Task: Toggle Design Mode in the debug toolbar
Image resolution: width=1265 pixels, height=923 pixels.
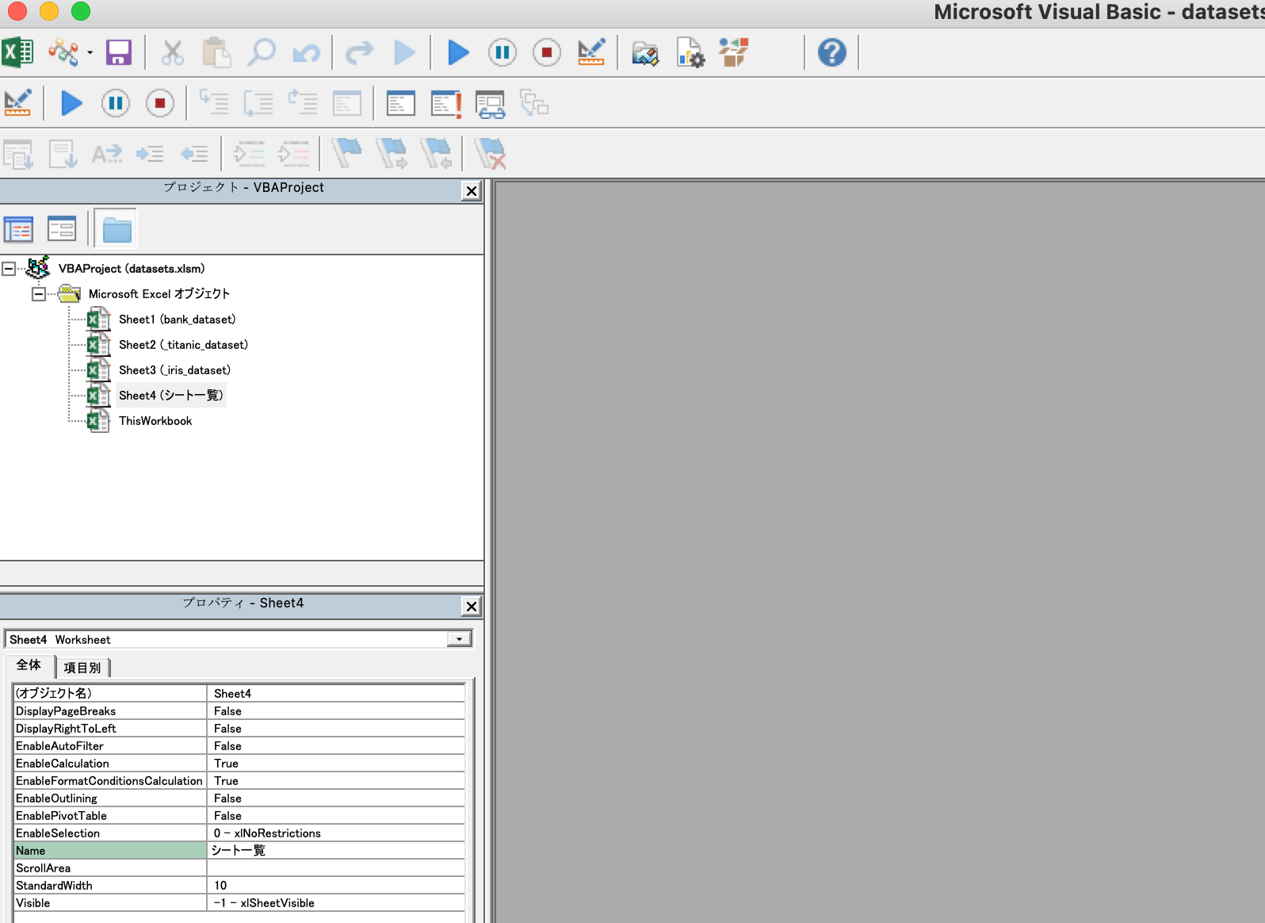Action: tap(17, 103)
